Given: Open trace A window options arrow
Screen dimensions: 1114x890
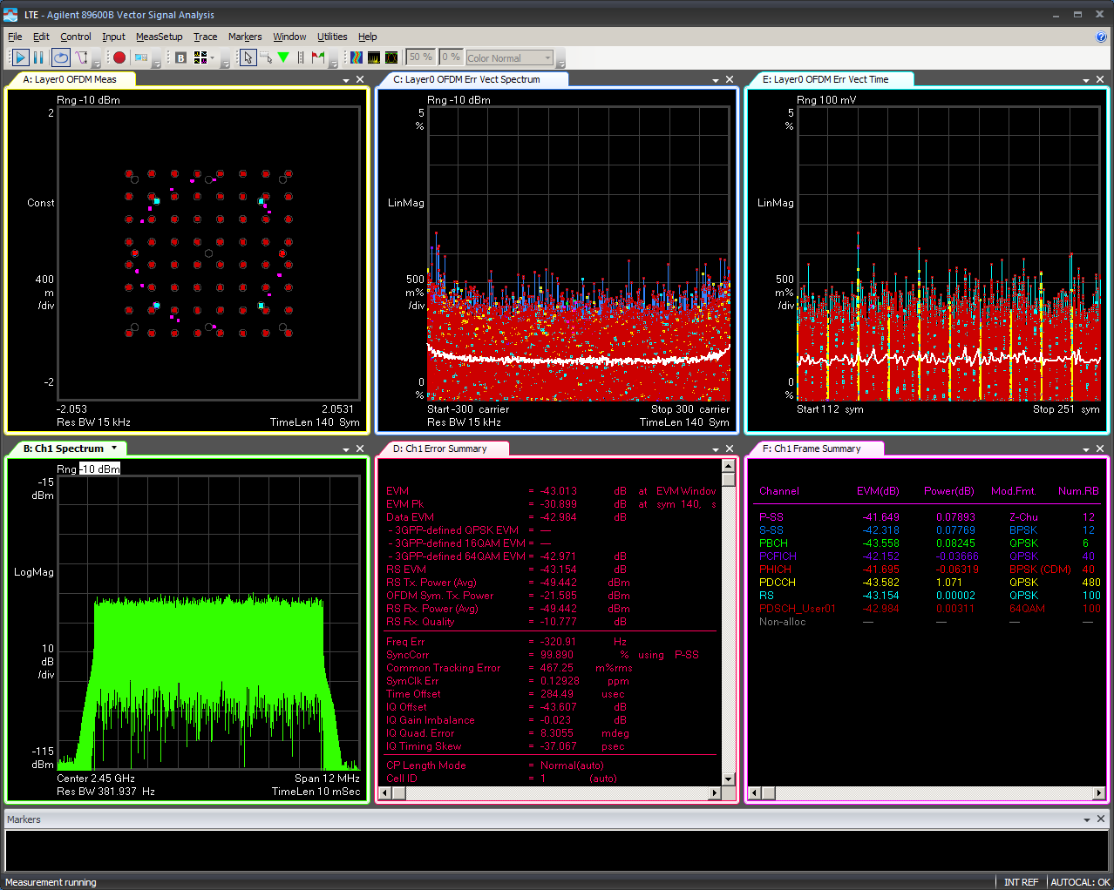Looking at the screenshot, I should tap(346, 80).
